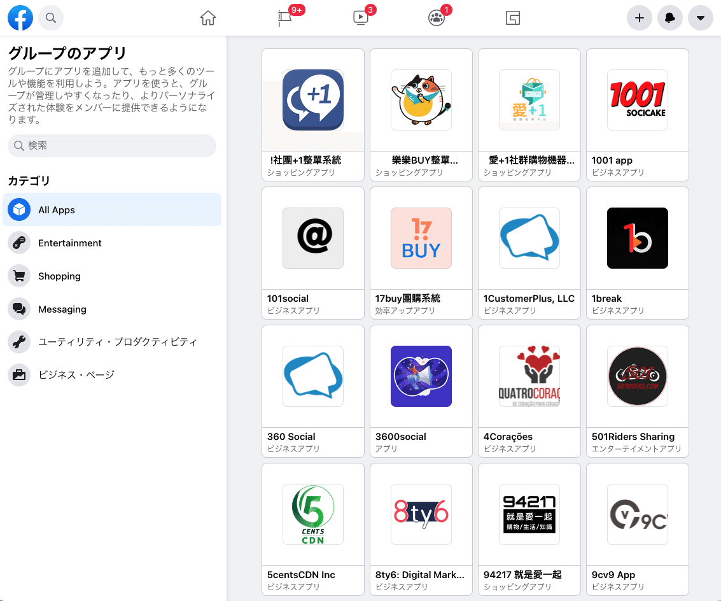Click the briefcase business icon
721x601 pixels.
click(x=19, y=375)
